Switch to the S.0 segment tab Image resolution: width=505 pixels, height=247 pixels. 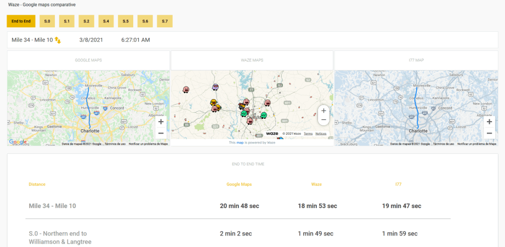(x=47, y=21)
